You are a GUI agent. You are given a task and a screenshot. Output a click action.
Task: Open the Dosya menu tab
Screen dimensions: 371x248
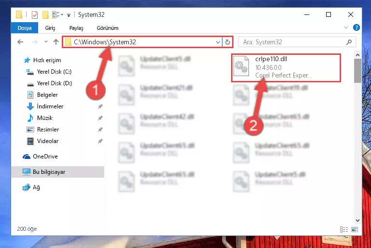pyautogui.click(x=25, y=28)
